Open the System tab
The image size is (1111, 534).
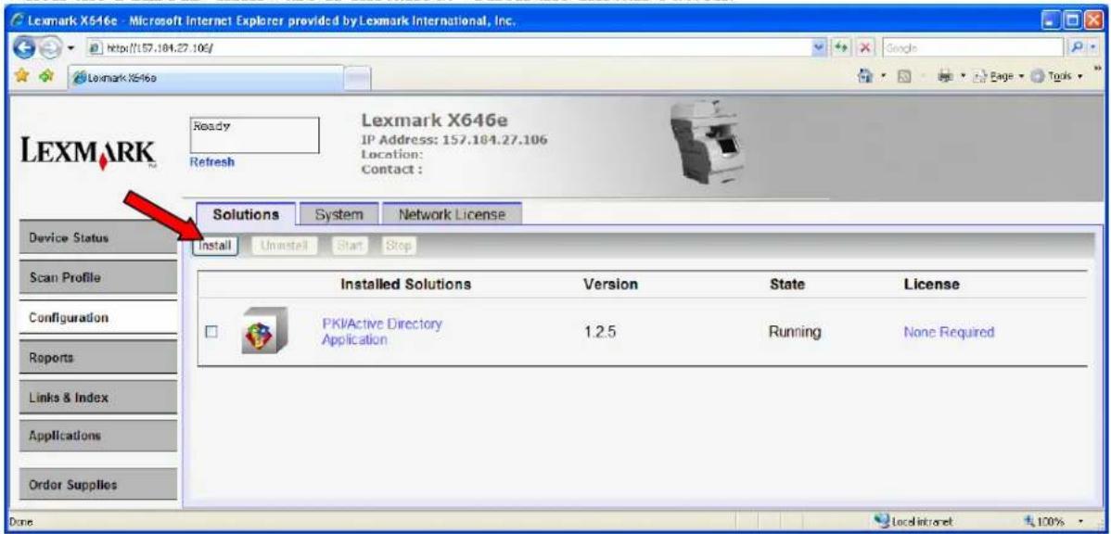pyautogui.click(x=338, y=214)
